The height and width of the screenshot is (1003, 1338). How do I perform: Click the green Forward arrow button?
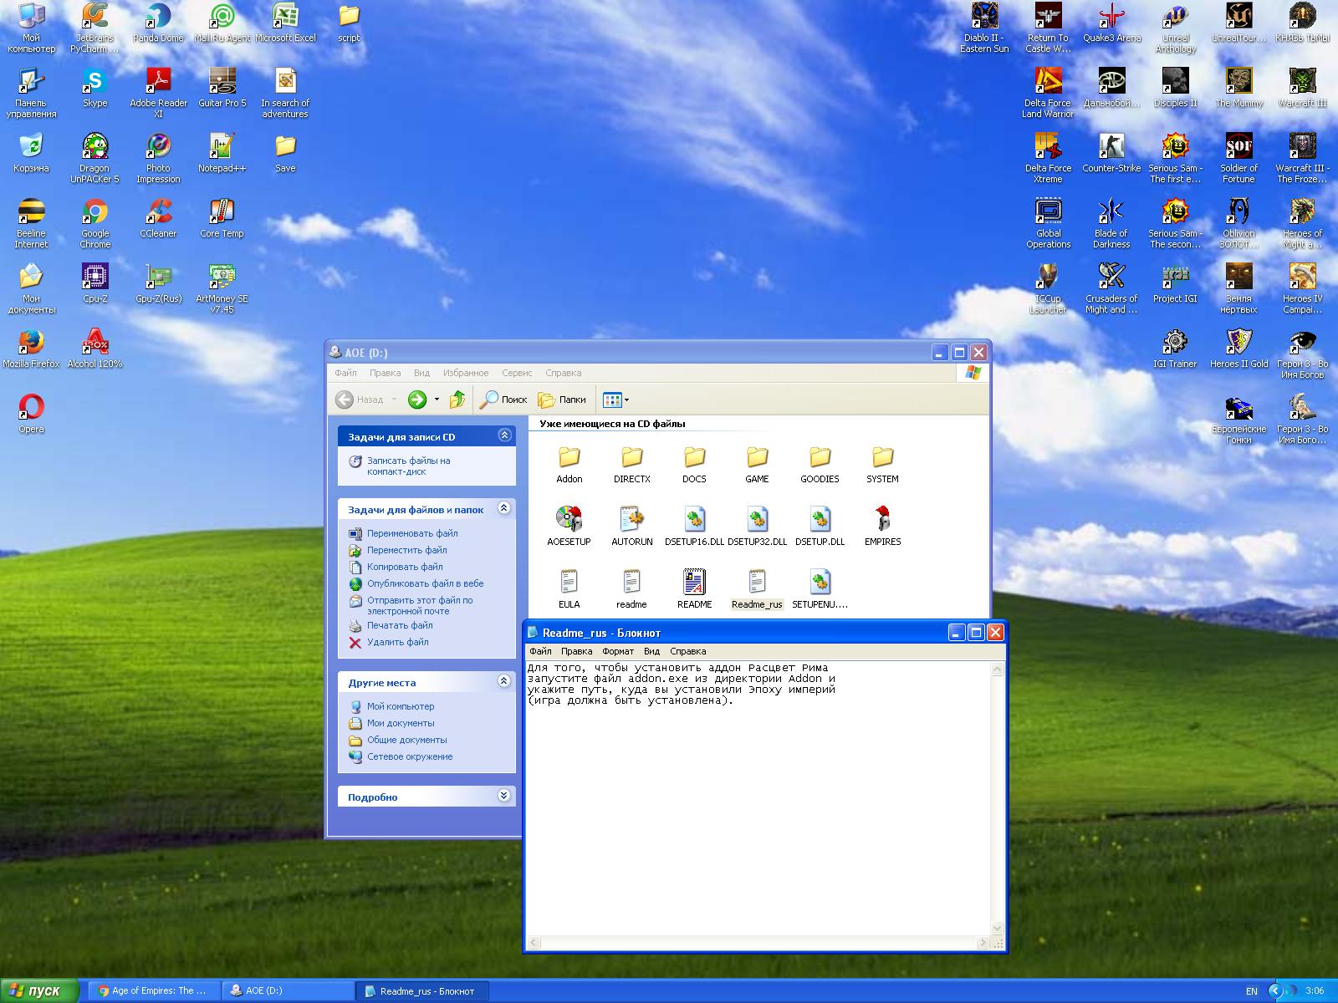(x=417, y=400)
